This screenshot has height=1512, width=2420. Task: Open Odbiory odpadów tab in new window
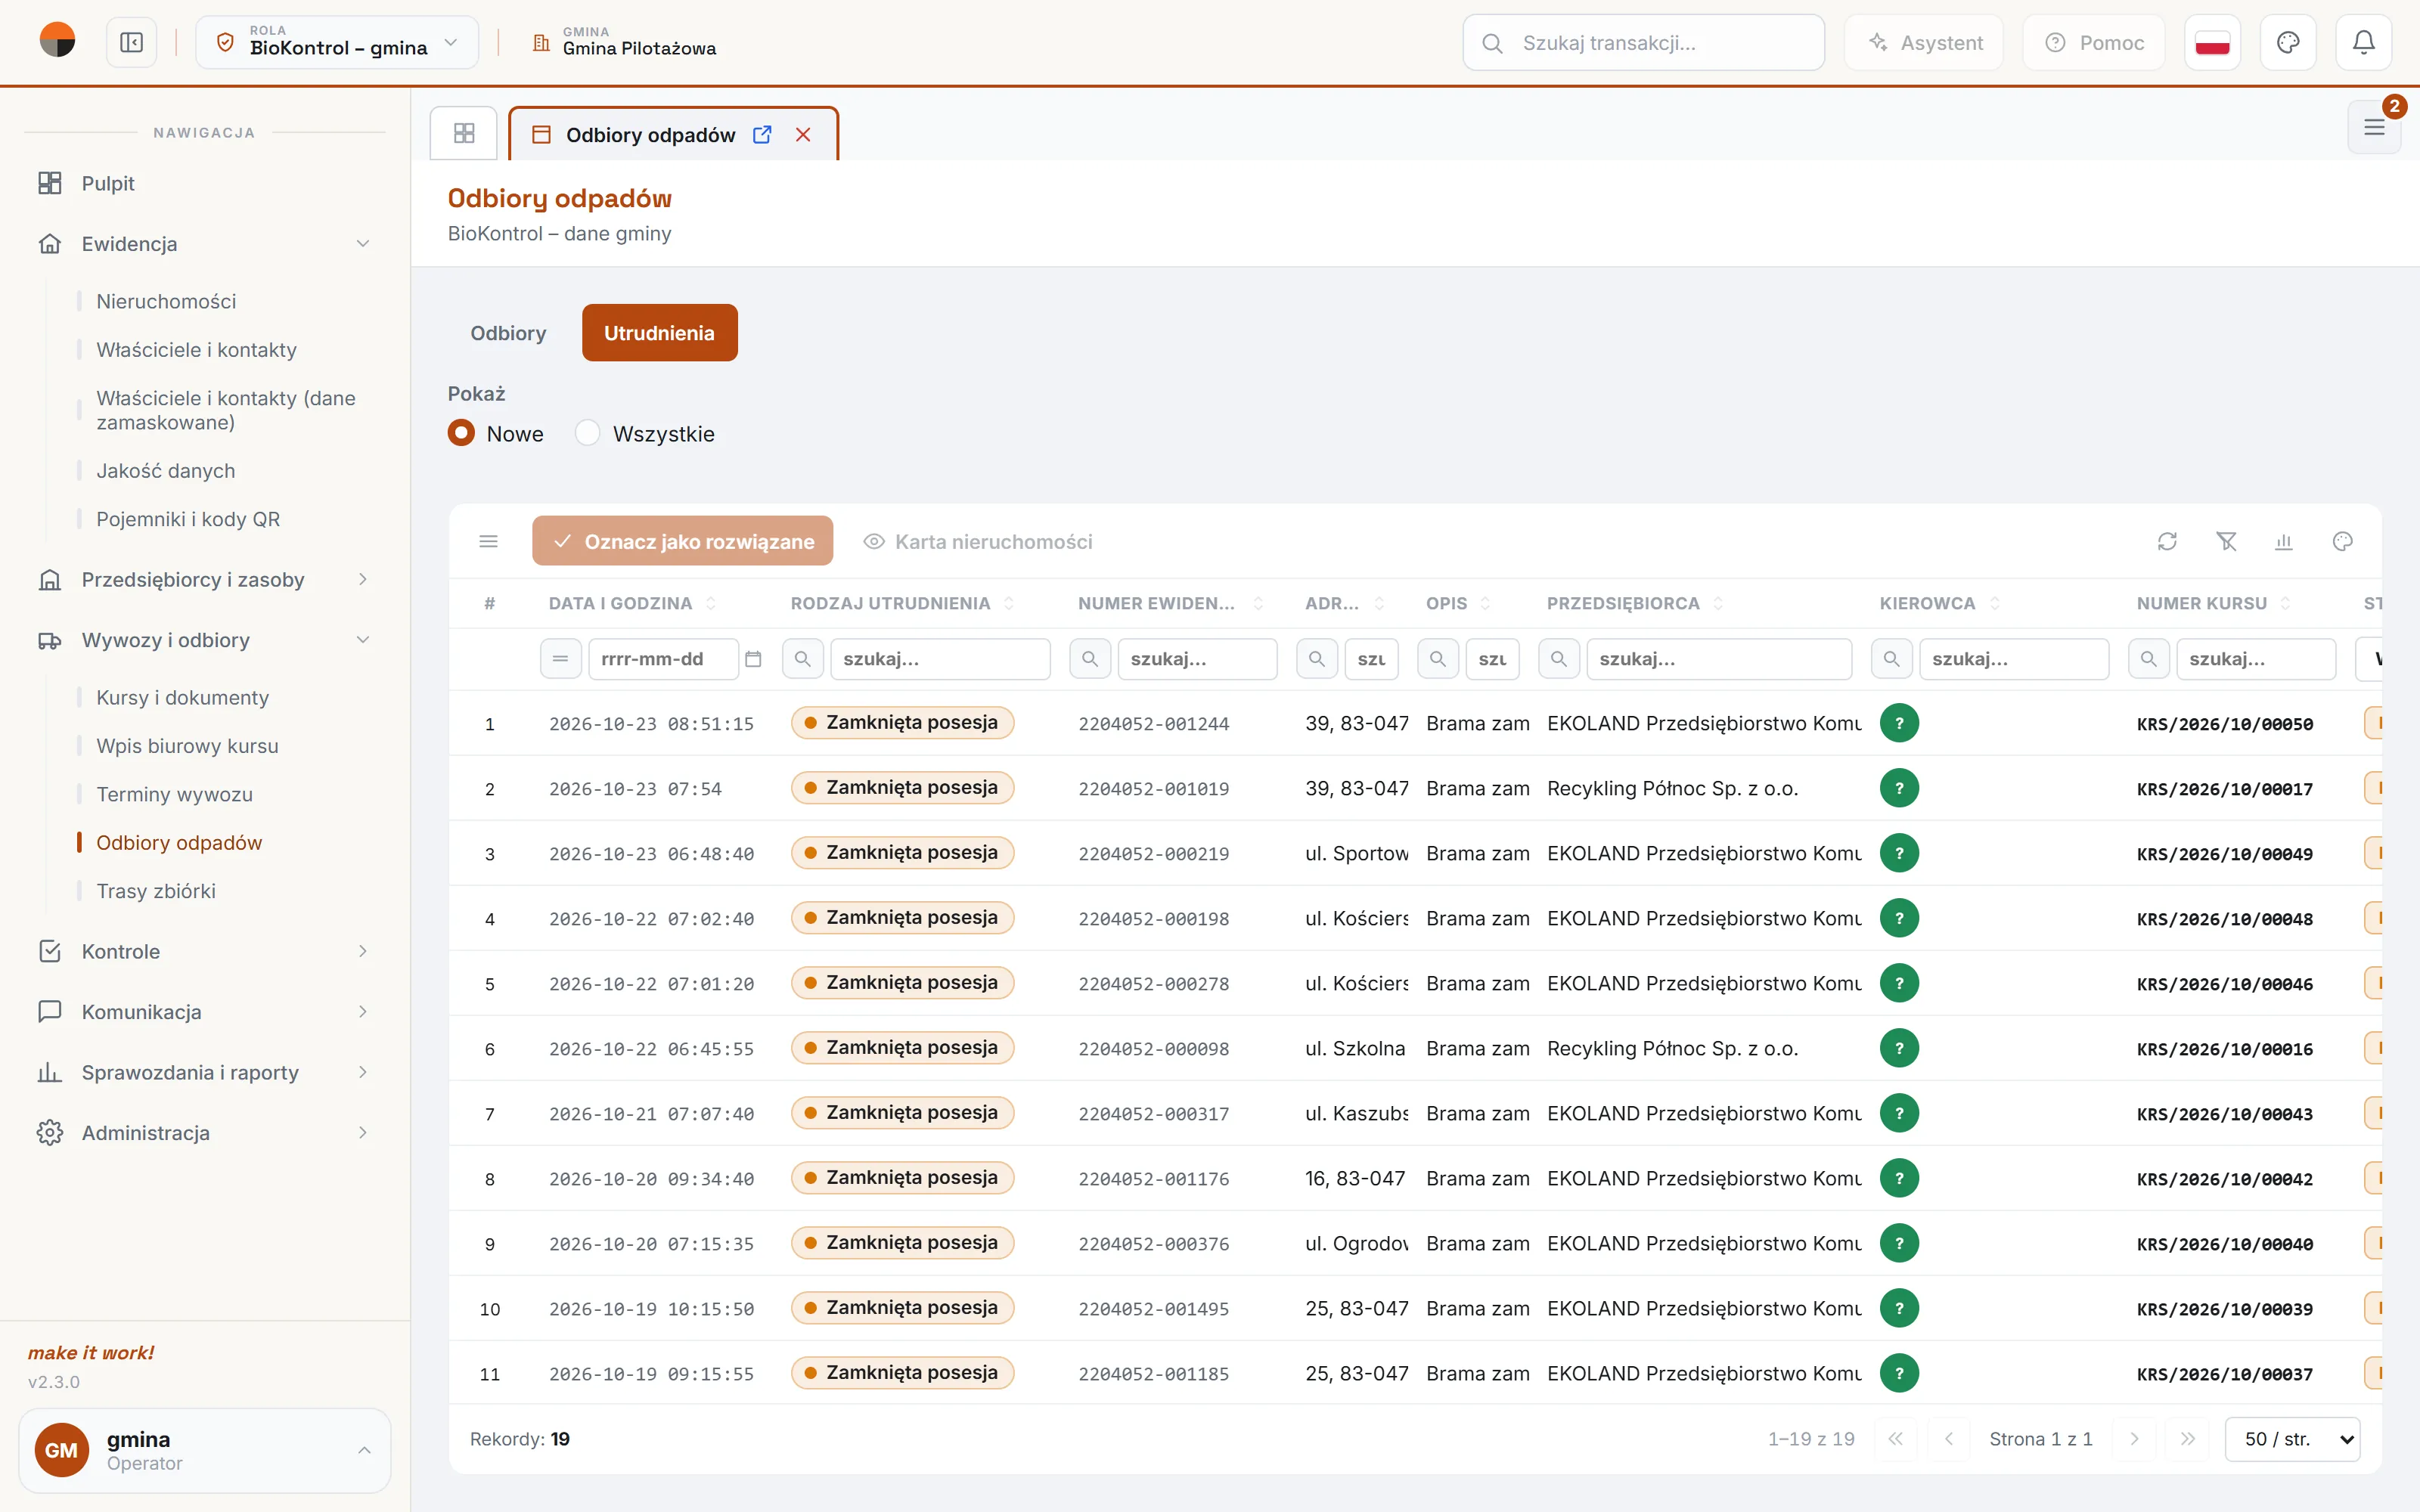[762, 134]
